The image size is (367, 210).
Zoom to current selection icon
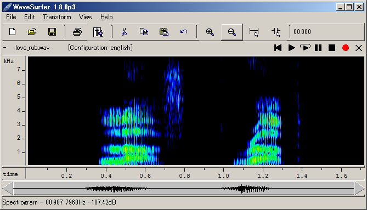pyautogui.click(x=276, y=32)
